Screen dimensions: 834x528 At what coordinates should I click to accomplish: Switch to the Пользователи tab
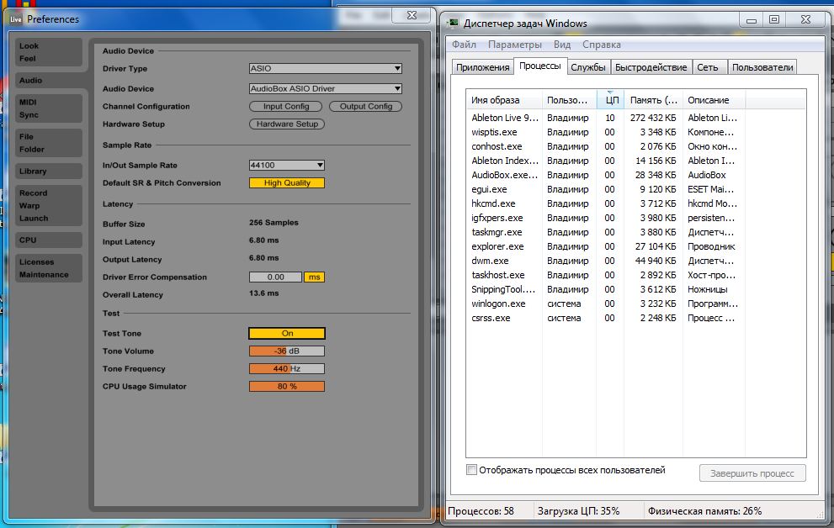click(x=762, y=67)
